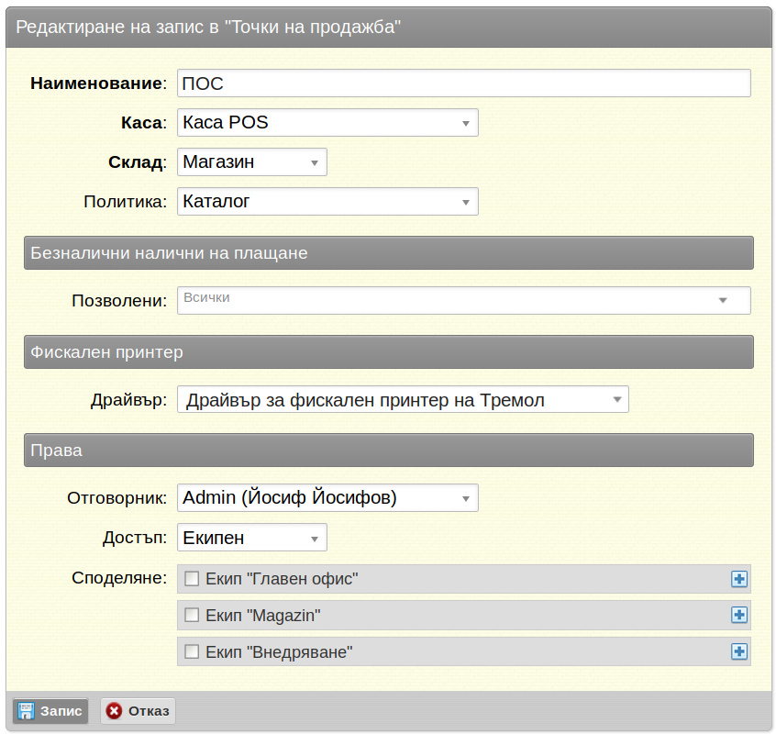776x734 pixels.
Task: Click the floppy disk save icon
Action: [x=26, y=711]
